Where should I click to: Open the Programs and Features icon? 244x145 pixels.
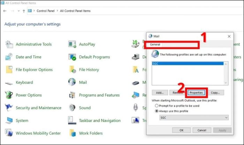[72, 95]
